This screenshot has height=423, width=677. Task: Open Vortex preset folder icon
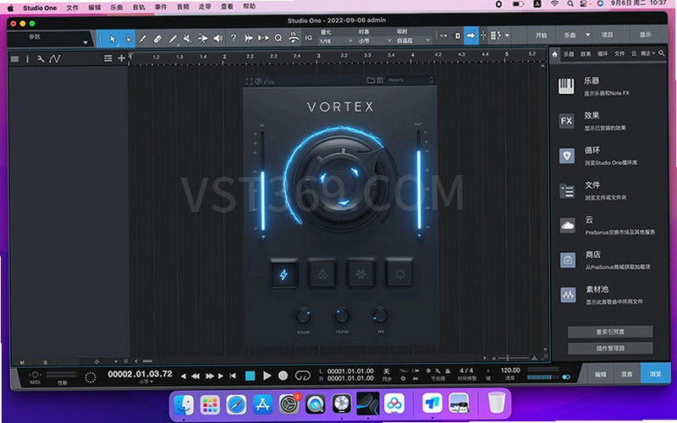click(x=371, y=80)
